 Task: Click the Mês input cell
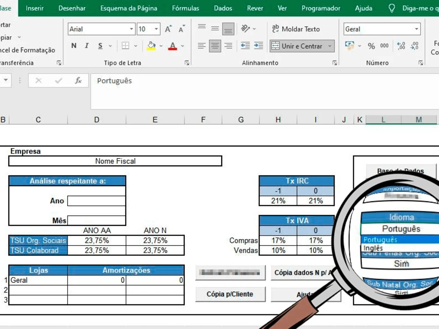coord(96,221)
